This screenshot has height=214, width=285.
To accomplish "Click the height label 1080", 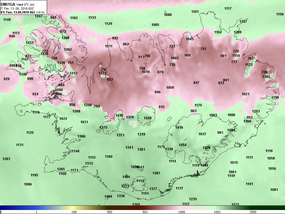I will (x=168, y=15).
